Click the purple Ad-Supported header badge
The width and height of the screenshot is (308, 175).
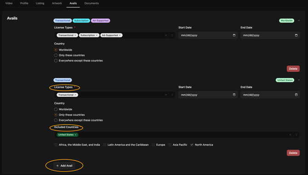coord(100,21)
